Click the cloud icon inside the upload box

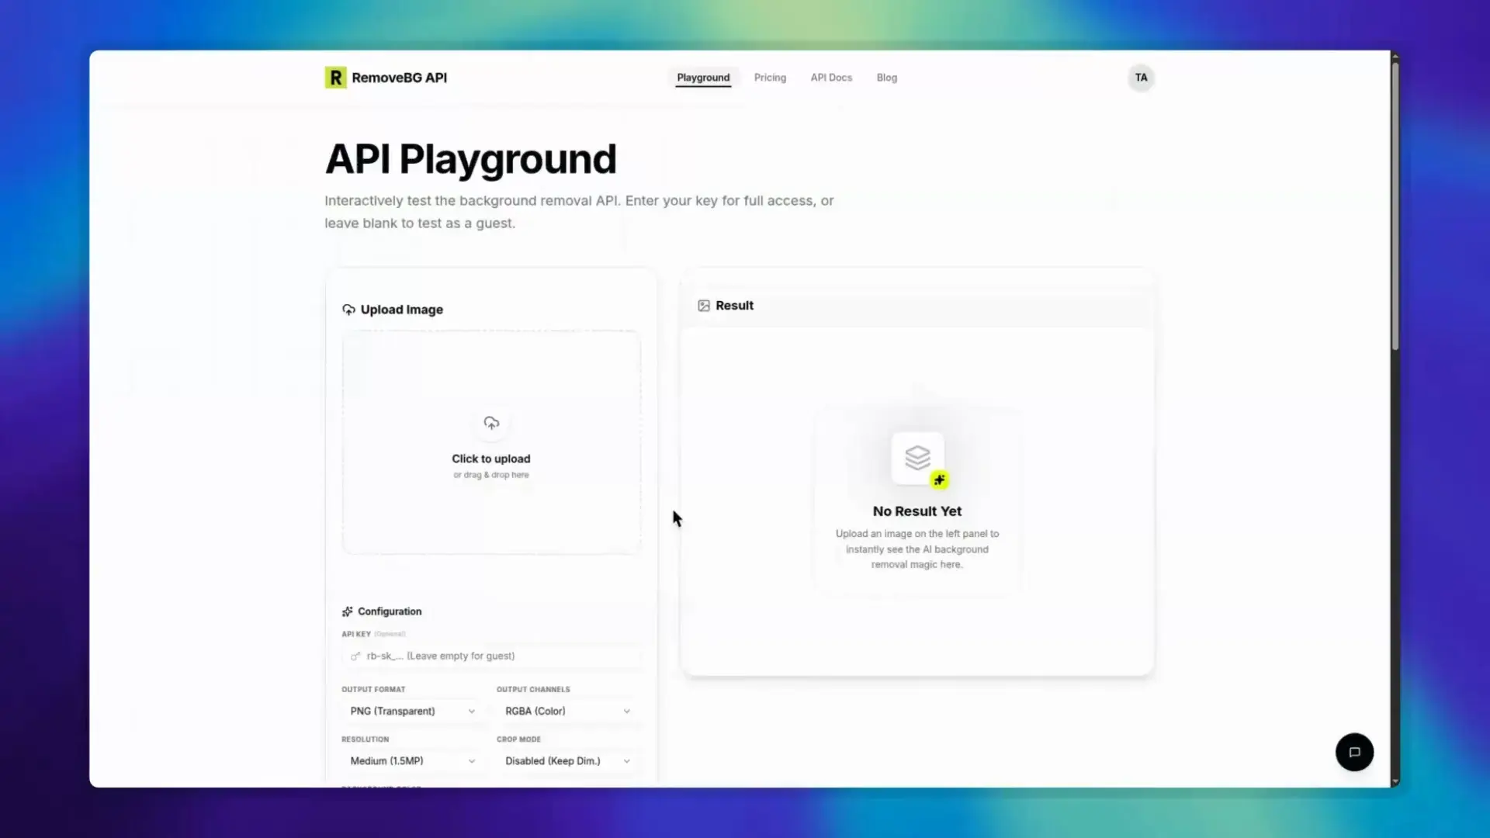(491, 423)
